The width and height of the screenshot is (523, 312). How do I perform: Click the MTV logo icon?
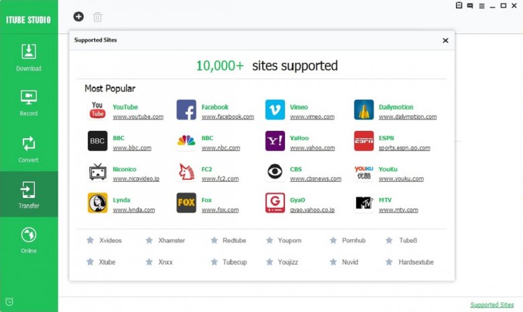pos(363,203)
